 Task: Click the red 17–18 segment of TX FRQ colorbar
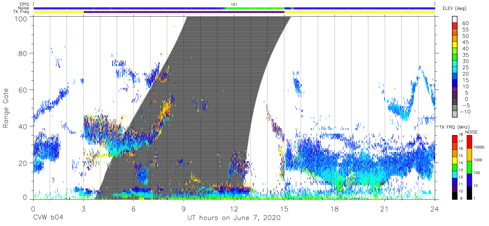[455, 139]
